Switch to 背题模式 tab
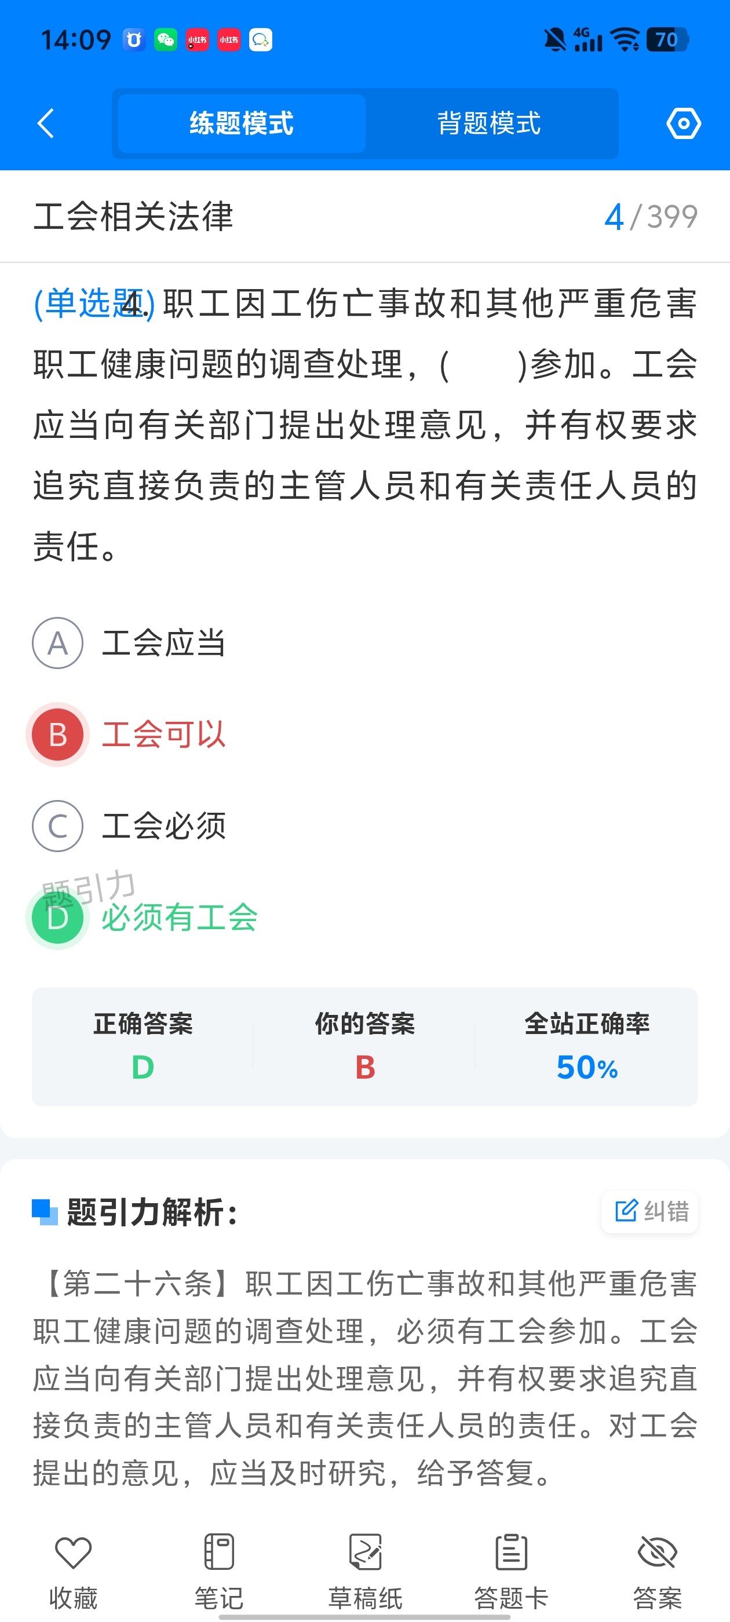Viewport: 730px width, 1622px height. (489, 123)
